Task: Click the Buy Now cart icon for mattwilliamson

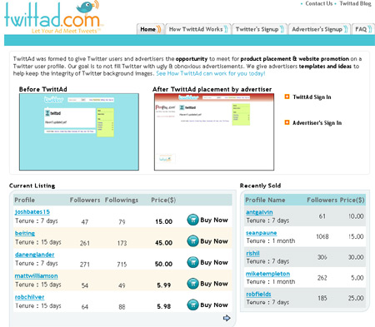Action: [x=192, y=284]
